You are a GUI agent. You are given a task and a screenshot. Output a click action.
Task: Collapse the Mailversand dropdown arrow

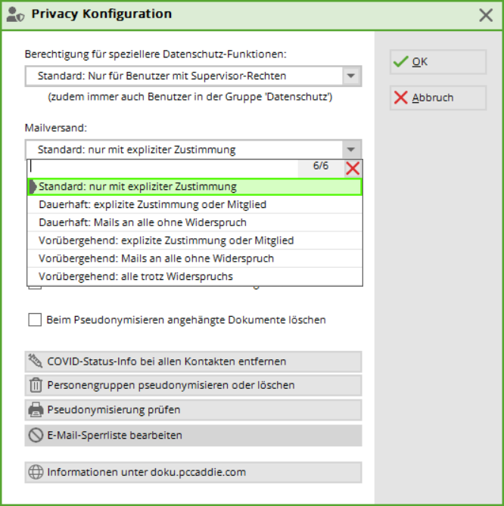[350, 150]
